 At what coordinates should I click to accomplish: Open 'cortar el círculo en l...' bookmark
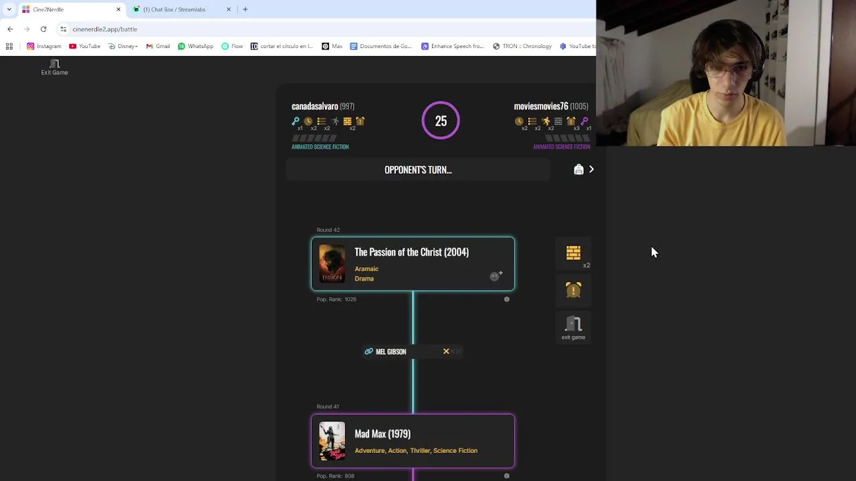(282, 46)
